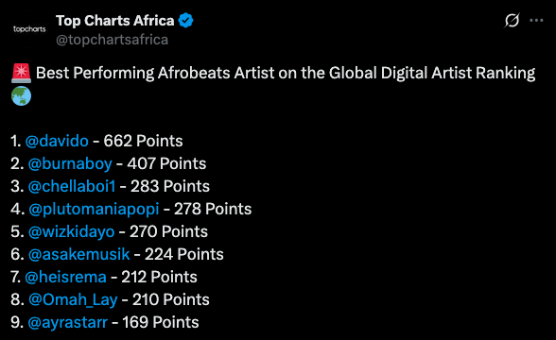
Task: Open the @Omah_Lay mention
Action: point(73,299)
